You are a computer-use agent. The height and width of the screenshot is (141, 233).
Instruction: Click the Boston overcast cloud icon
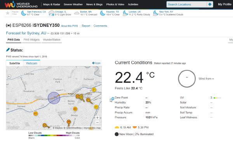tap(77, 13)
